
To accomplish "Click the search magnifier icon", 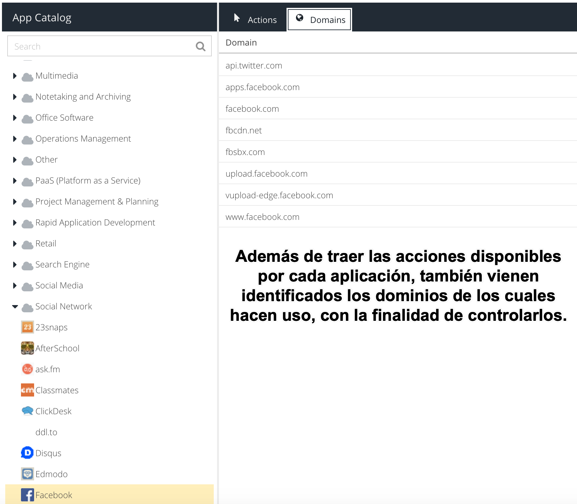I will (200, 47).
